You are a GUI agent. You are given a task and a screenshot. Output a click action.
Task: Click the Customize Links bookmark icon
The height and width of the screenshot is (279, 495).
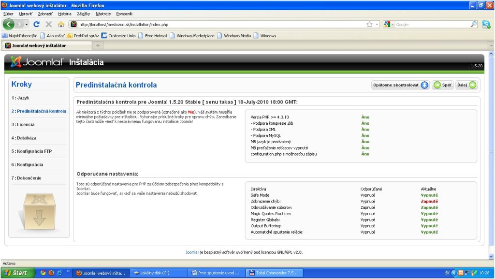click(104, 36)
